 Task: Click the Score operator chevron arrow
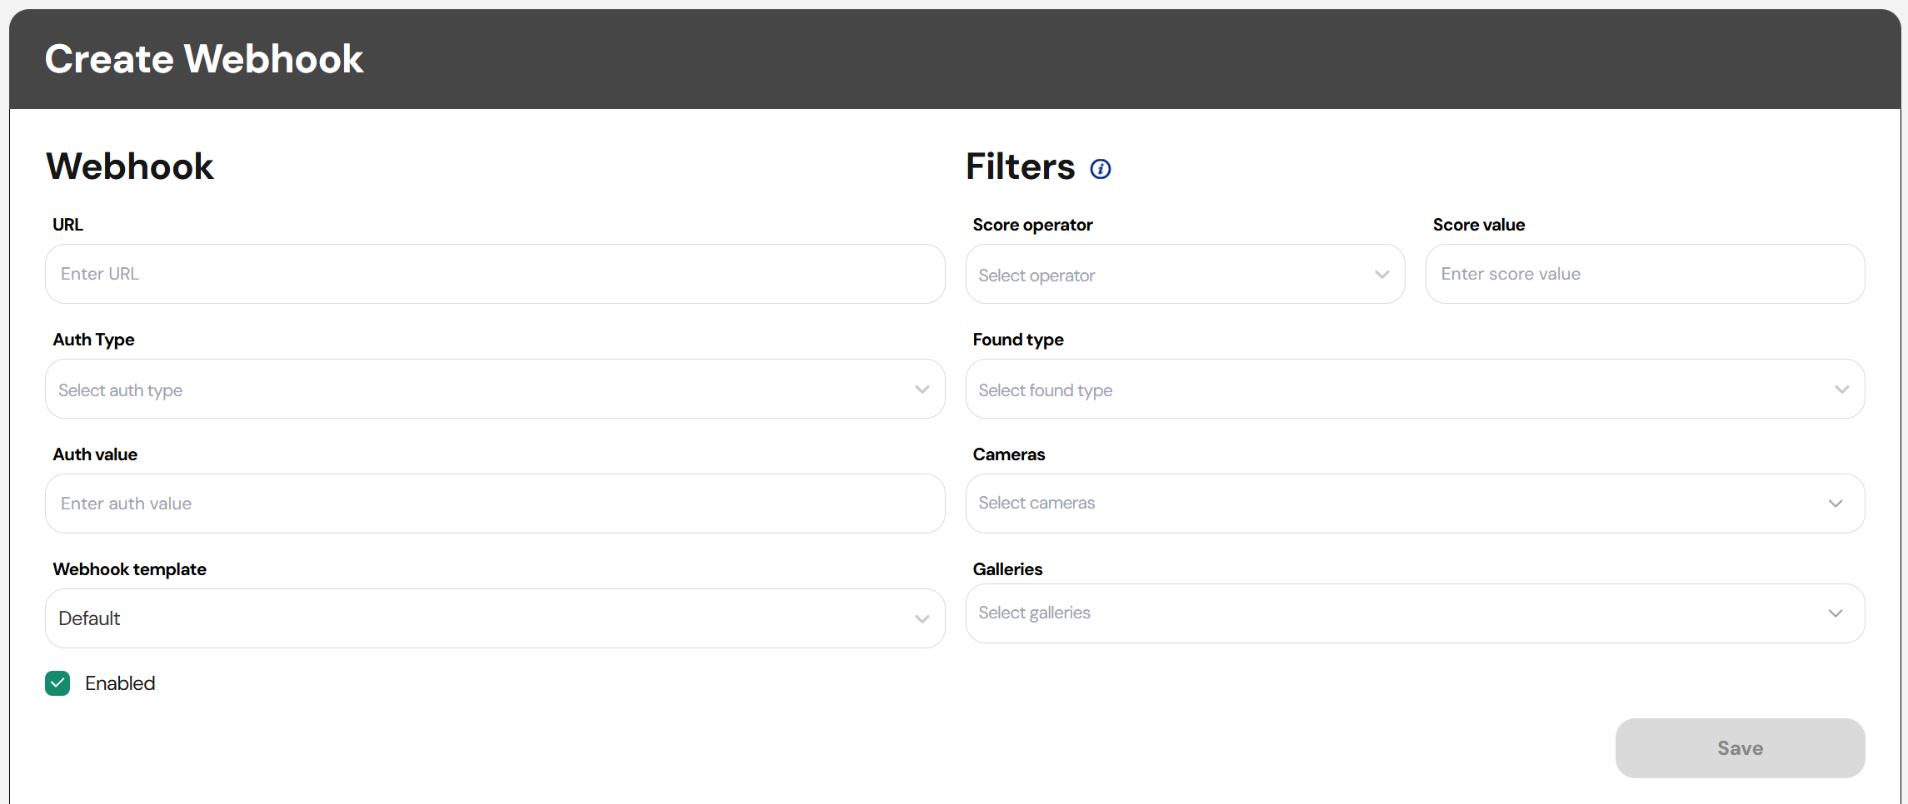tap(1381, 275)
